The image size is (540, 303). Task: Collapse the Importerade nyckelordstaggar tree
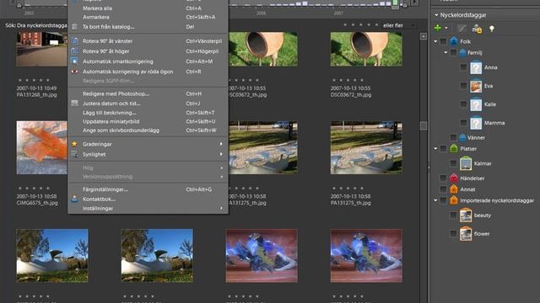[435, 200]
